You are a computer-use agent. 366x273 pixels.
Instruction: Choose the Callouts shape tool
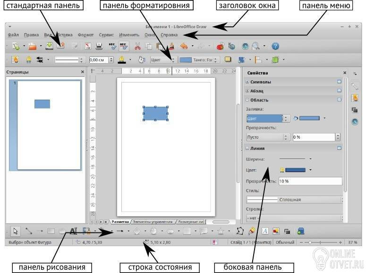point(204,231)
